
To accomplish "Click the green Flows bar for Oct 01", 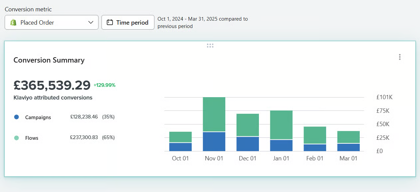I will [180, 137].
